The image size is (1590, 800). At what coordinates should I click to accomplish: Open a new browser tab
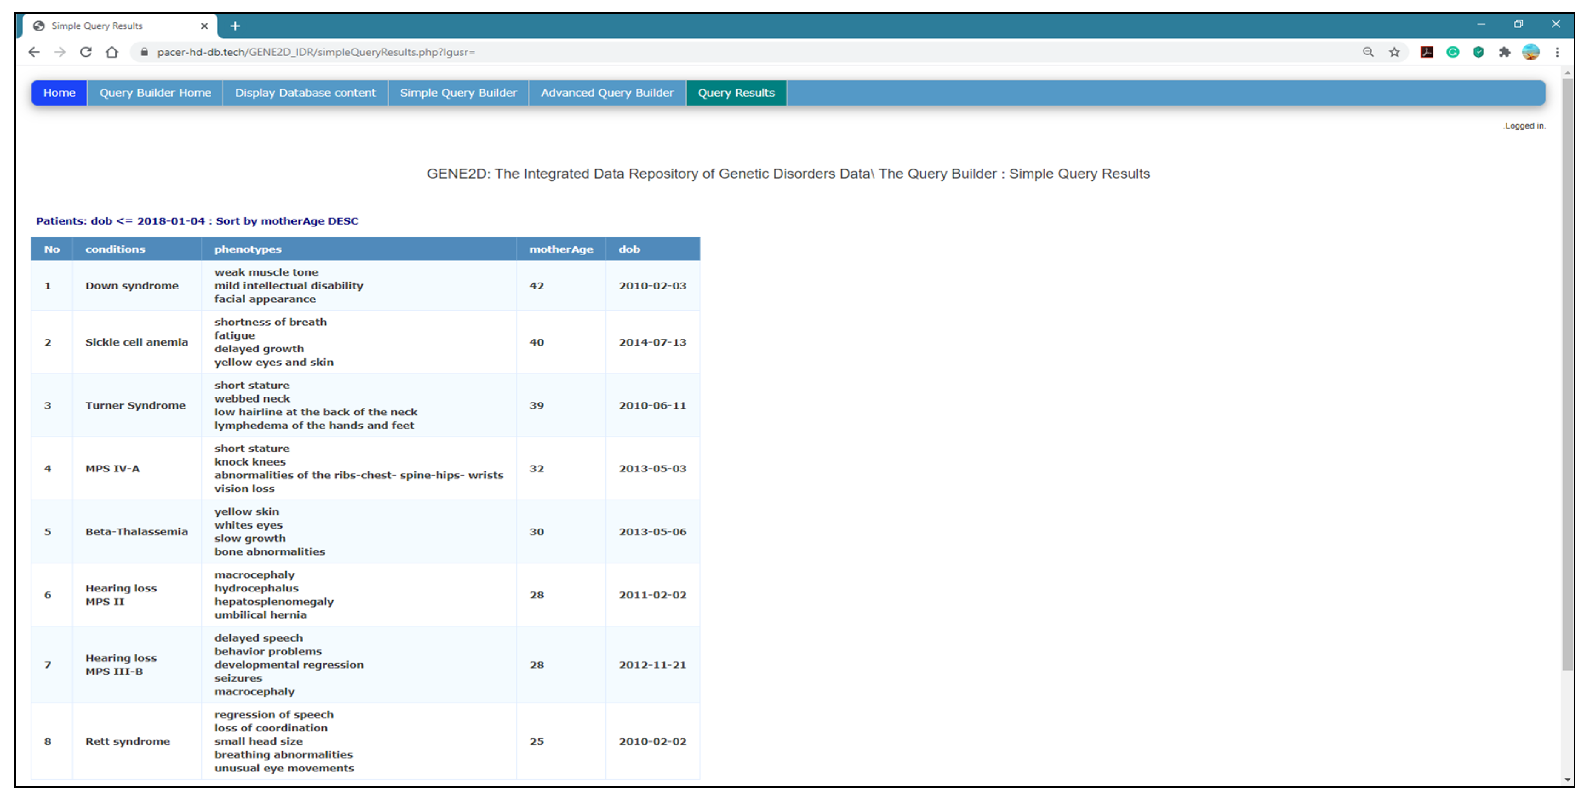click(x=235, y=26)
